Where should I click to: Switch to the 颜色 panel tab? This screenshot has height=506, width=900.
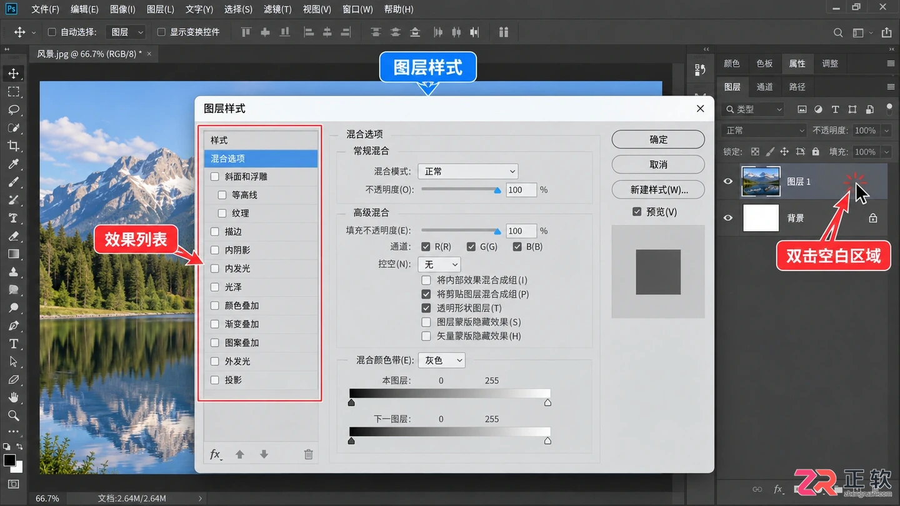click(732, 63)
